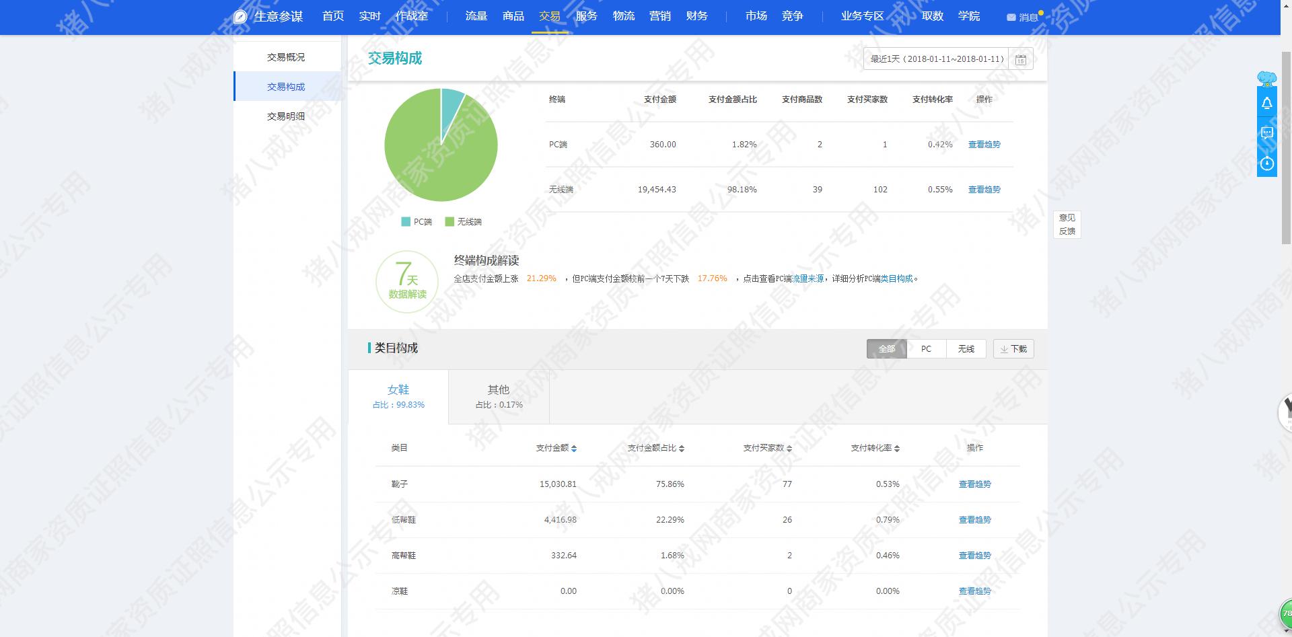Download category data with 下载 button
The height and width of the screenshot is (637, 1292).
pos(1013,349)
